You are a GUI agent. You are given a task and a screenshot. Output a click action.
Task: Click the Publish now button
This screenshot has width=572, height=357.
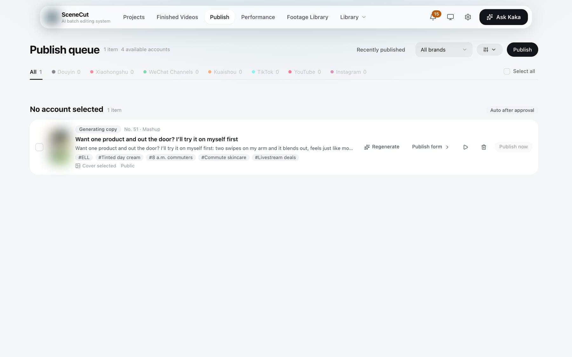pyautogui.click(x=513, y=147)
